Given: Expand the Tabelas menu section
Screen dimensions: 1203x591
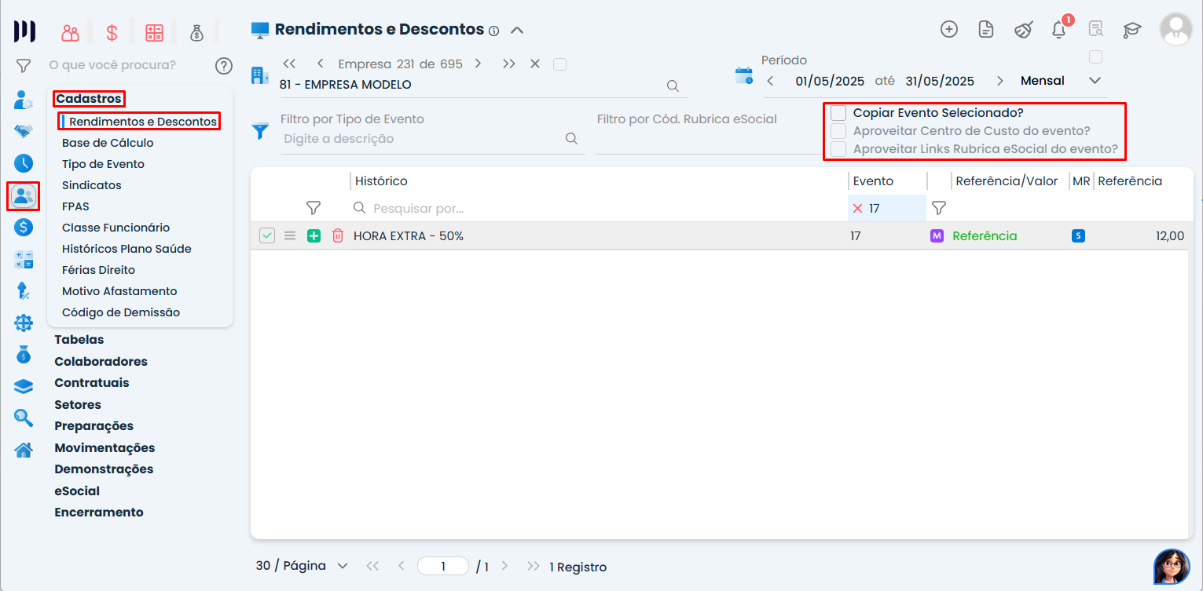Looking at the screenshot, I should point(79,340).
